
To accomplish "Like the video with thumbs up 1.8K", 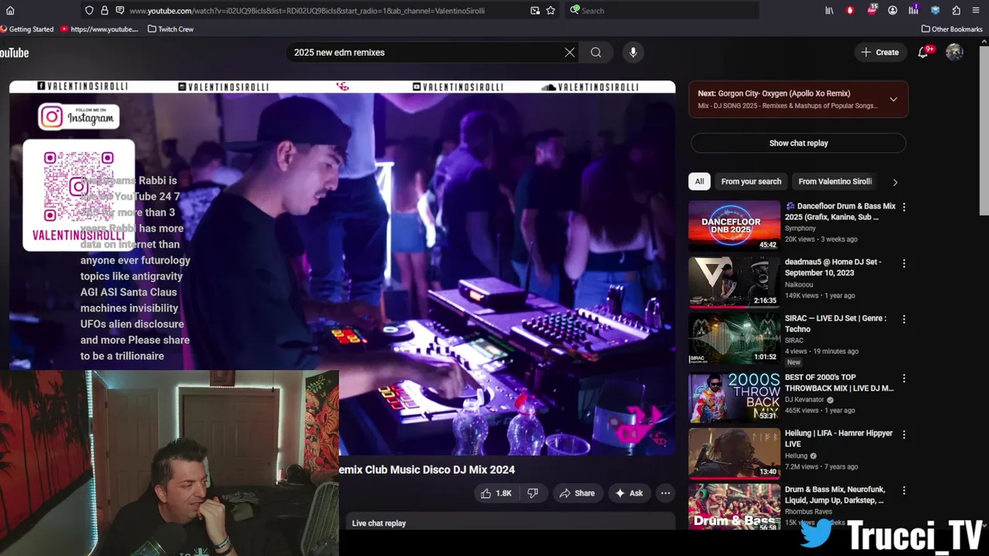I will pyautogui.click(x=496, y=493).
